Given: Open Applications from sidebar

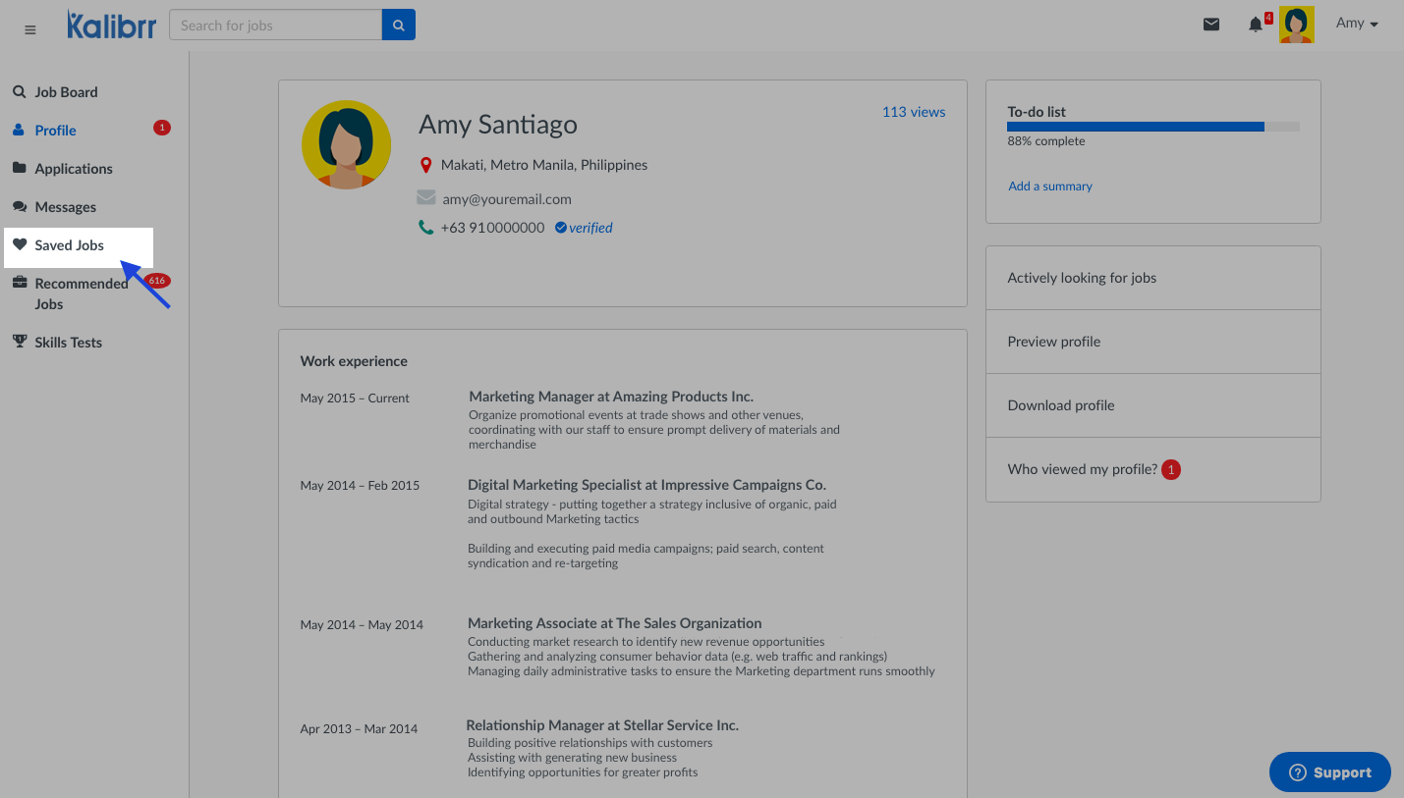Looking at the screenshot, I should tap(74, 169).
